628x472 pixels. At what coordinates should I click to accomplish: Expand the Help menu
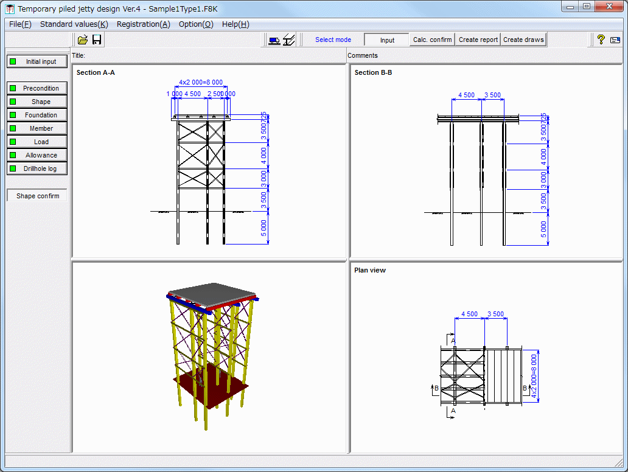pos(235,24)
